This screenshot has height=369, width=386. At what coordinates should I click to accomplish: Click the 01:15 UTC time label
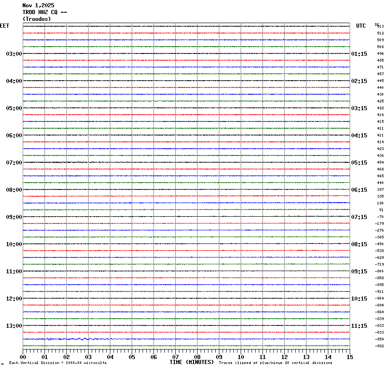pos(359,54)
